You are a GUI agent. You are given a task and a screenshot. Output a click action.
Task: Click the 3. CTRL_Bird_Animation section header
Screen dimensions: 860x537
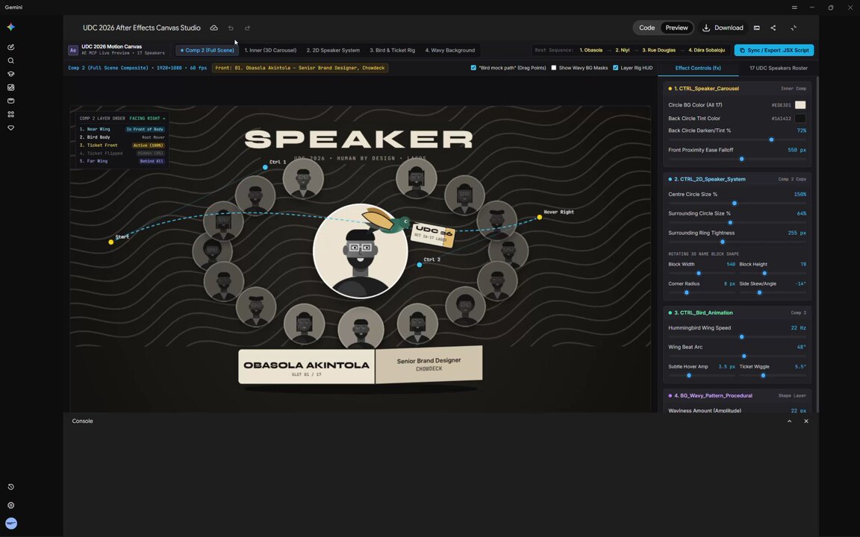[x=737, y=313]
